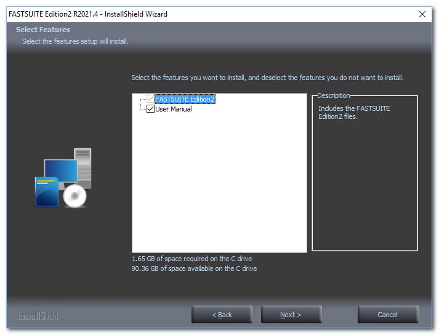Click the window title 'FASTSUITE Edition2 R2021.4 - InstallShield Wizard'
This screenshot has width=439, height=335.
coord(88,14)
